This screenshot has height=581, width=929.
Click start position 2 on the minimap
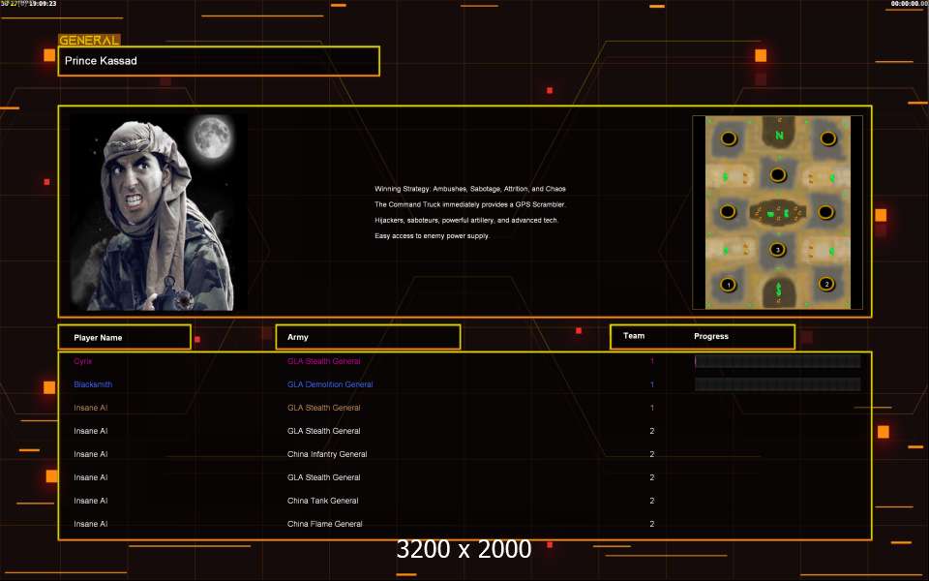pos(825,284)
